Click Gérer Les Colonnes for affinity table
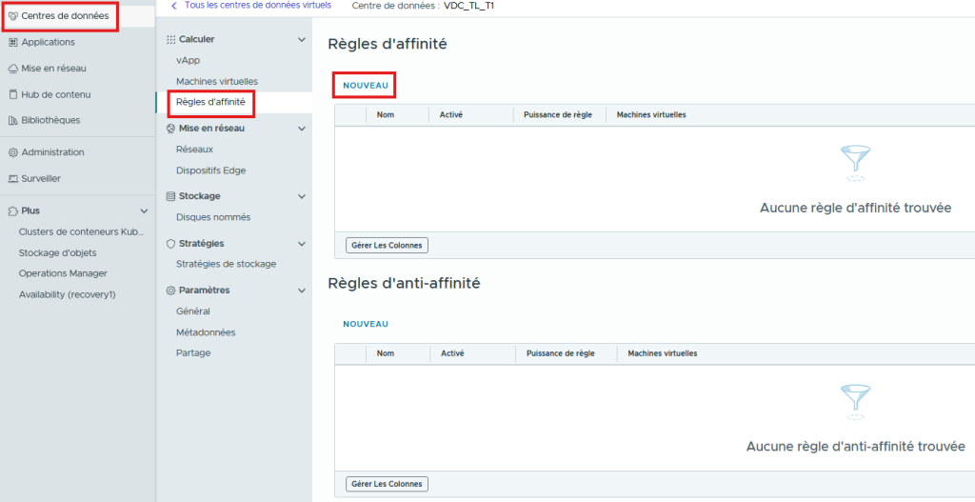The height and width of the screenshot is (502, 975). coord(387,246)
